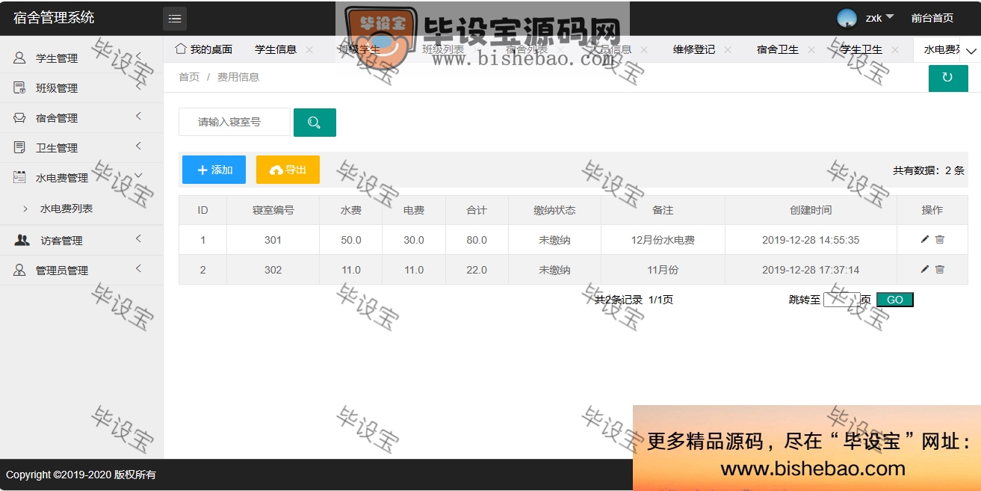The width and height of the screenshot is (981, 491).
Task: Click the 寝室编号 column header
Action: tap(273, 210)
